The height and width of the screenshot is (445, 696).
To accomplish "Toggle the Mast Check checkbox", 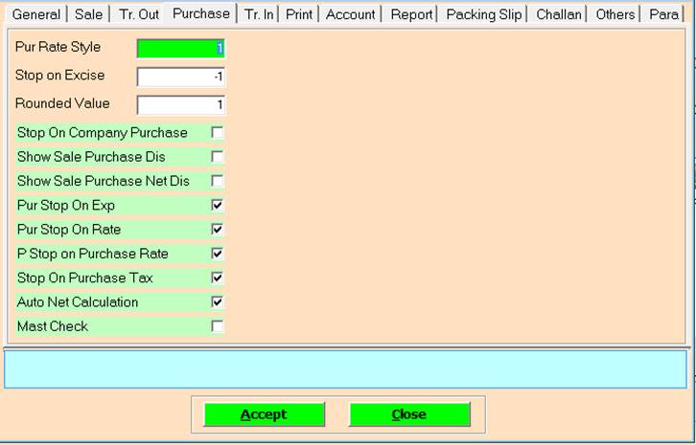I will click(218, 326).
